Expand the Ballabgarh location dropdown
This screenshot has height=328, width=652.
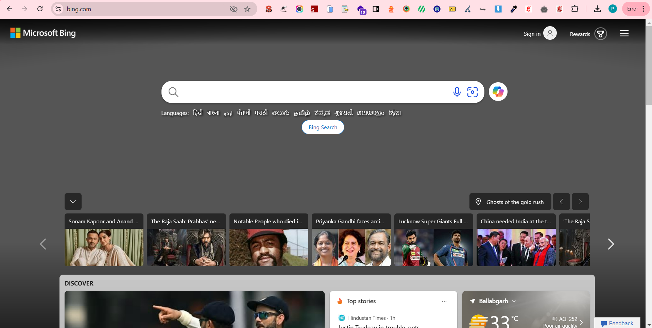[514, 301]
